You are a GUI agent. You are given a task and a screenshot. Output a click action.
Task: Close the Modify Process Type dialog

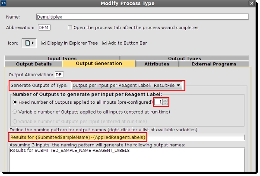pos(252,4)
